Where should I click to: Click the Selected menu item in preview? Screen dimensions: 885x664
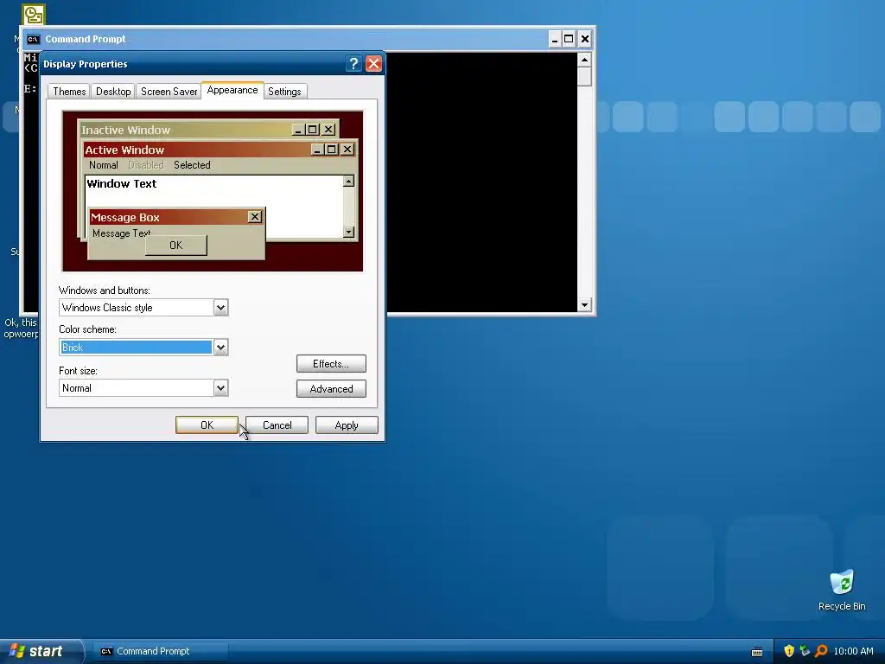[x=192, y=165]
